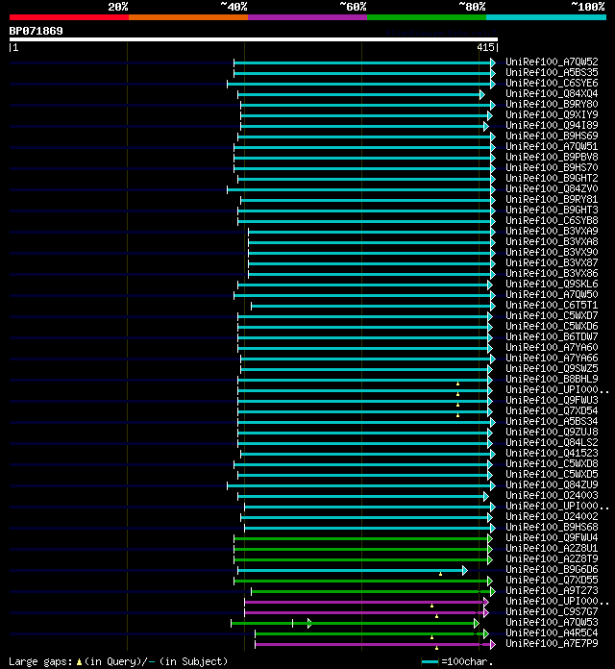Open hit UniRef100_B9PBV8
The width and height of the screenshot is (615, 669).
552,157
